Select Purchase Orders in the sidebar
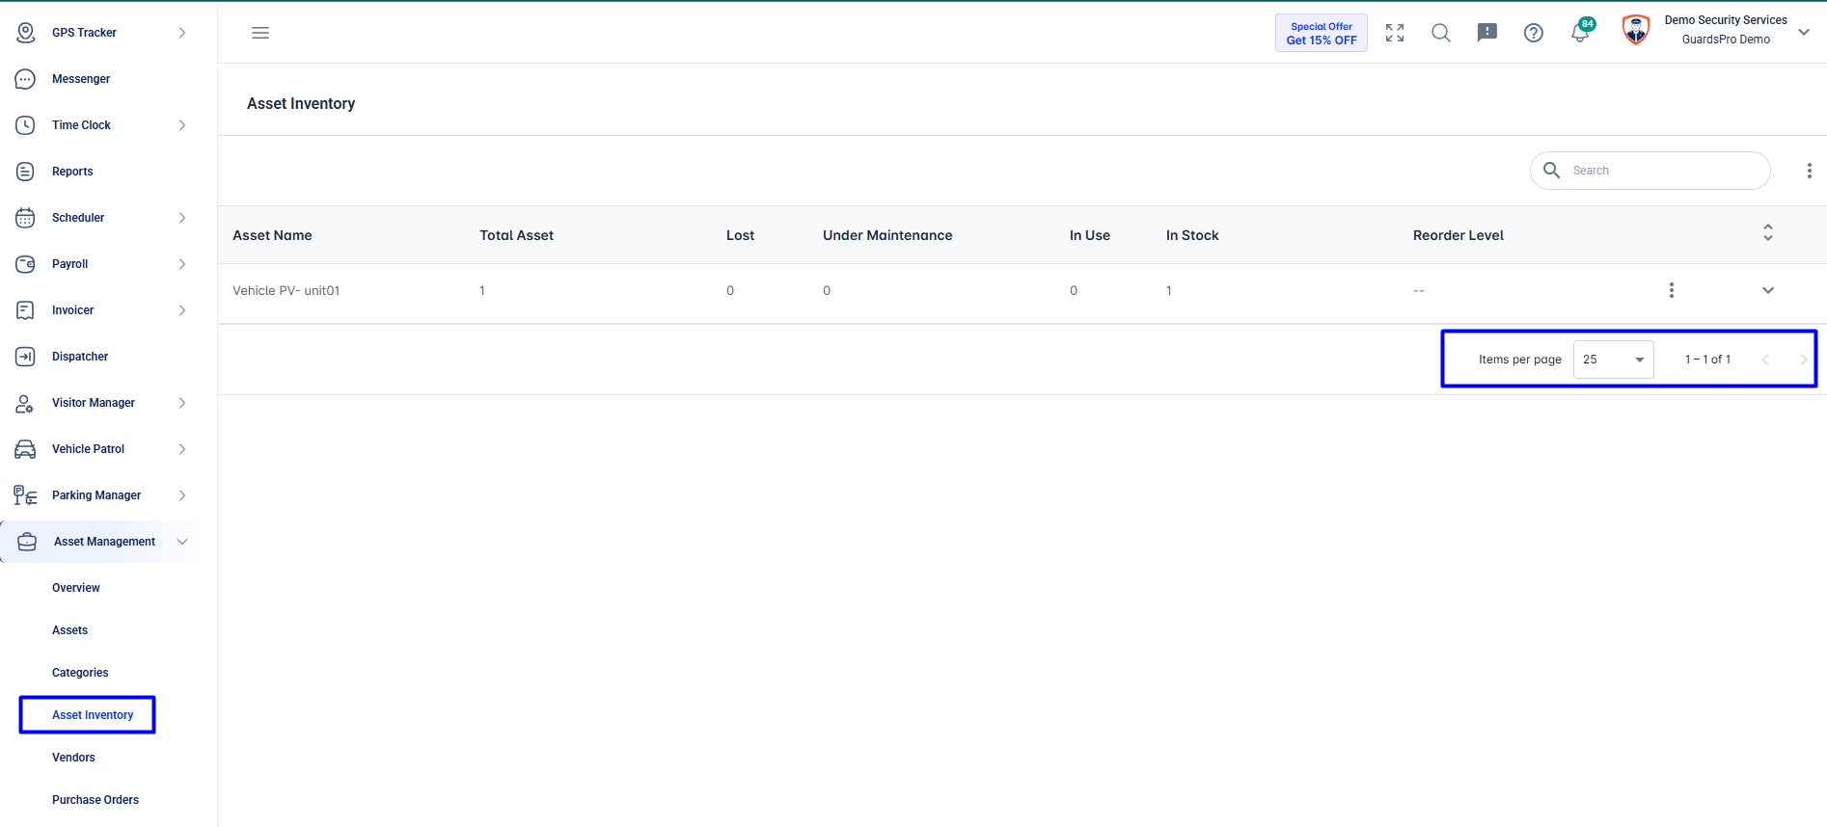The image size is (1827, 827). [95, 800]
